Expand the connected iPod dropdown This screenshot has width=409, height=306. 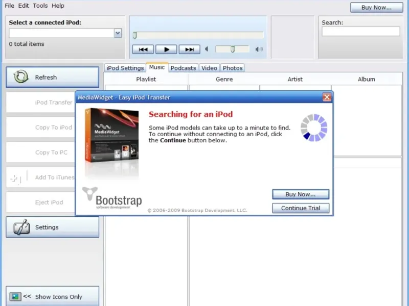(x=118, y=33)
